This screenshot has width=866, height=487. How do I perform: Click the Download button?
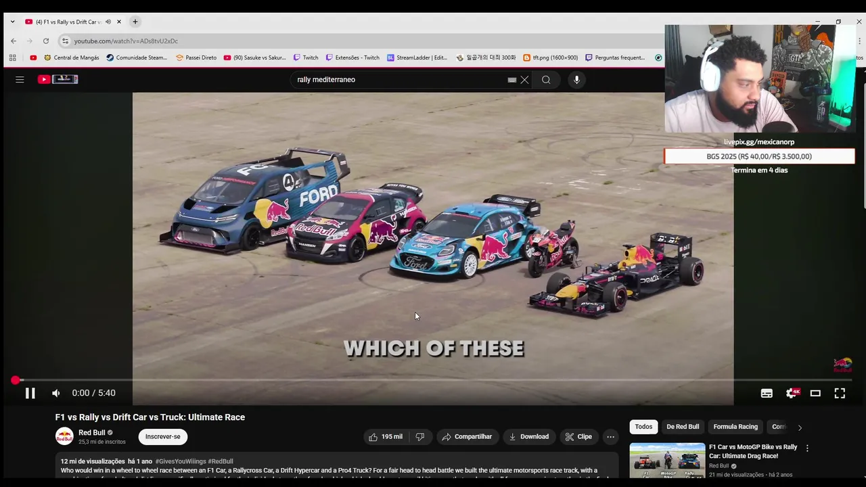528,437
